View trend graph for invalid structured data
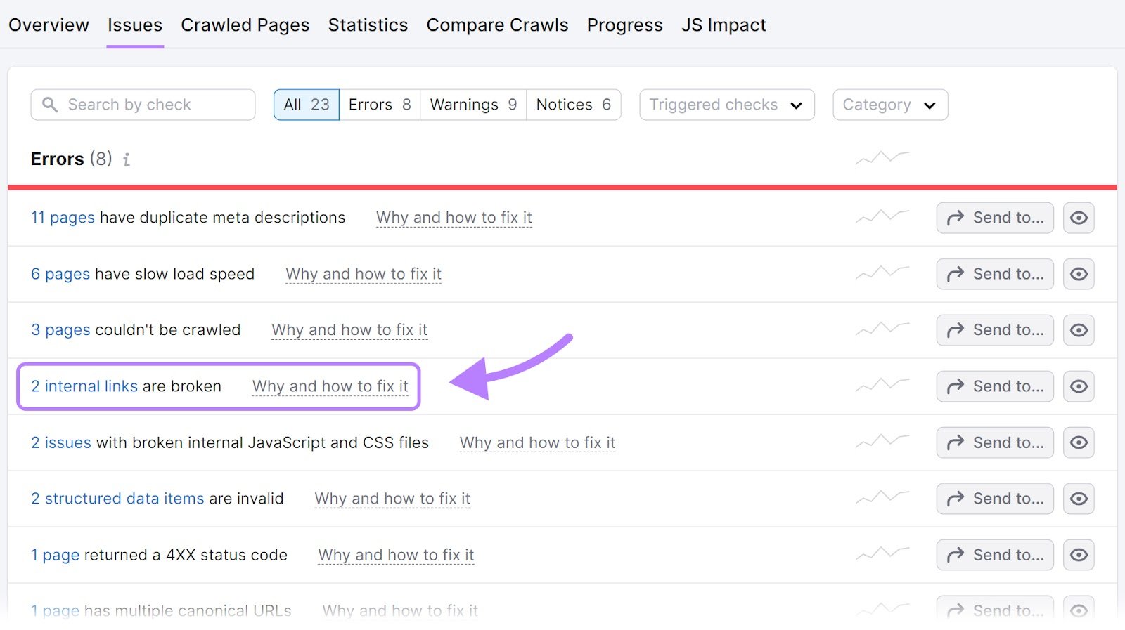Viewport: 1125px width, 630px height. pyautogui.click(x=882, y=498)
